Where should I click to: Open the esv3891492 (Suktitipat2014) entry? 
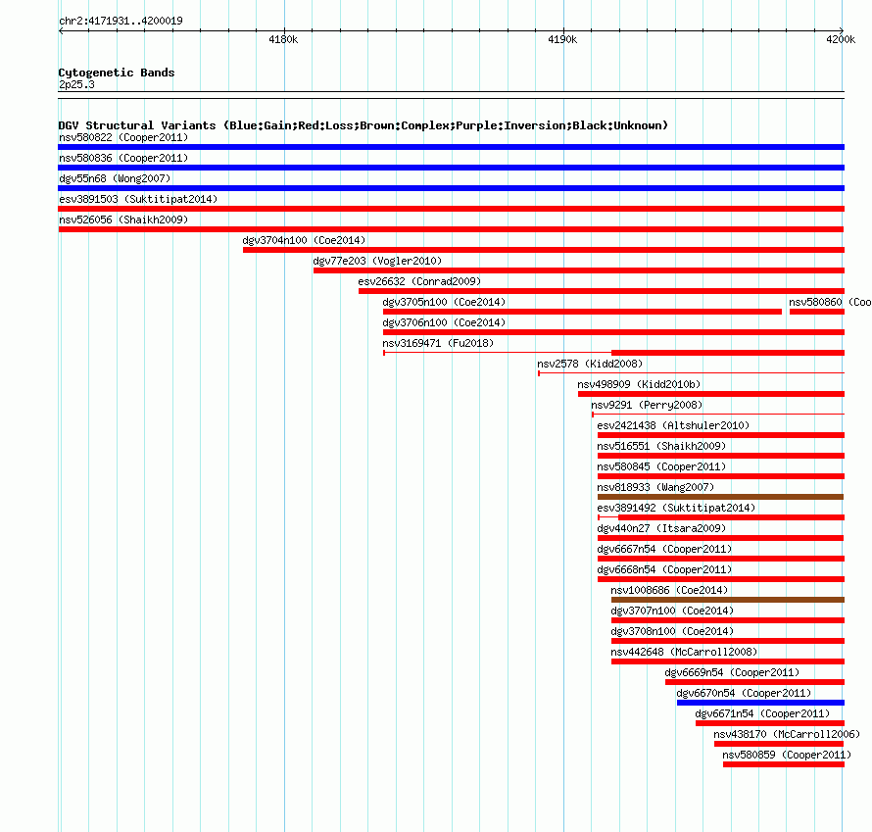(x=676, y=508)
